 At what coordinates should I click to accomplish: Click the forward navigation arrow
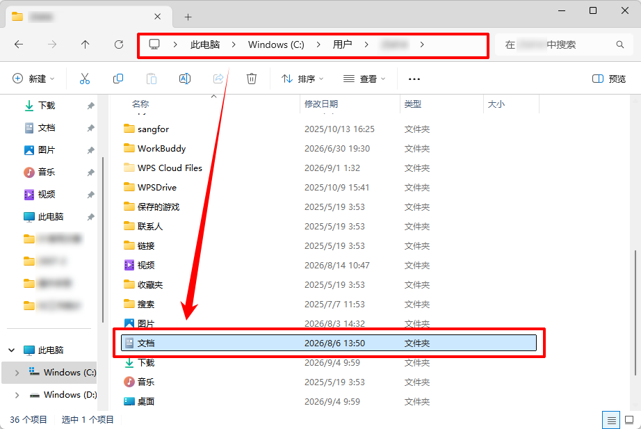52,44
